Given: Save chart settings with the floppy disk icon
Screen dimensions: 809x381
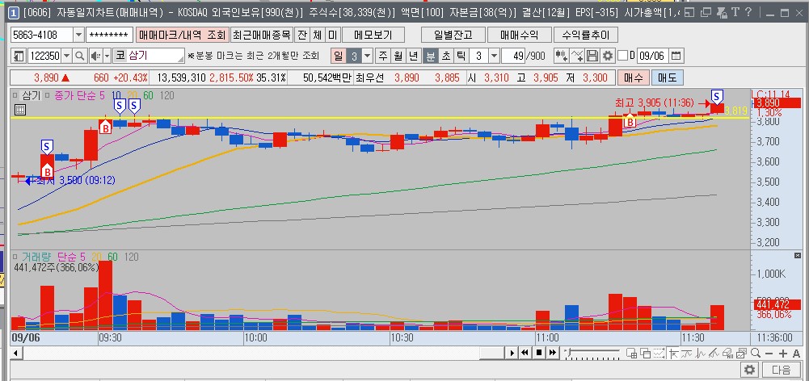Looking at the screenshot, I should (593, 56).
